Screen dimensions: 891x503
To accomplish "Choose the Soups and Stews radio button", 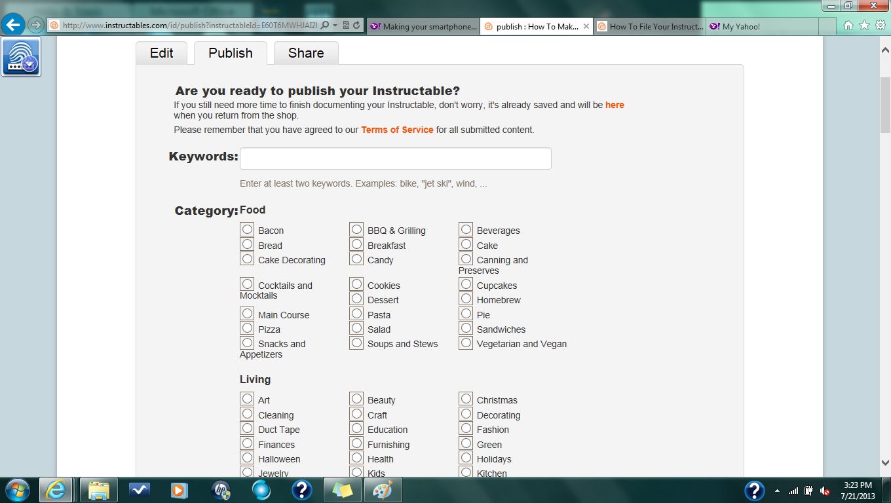I will (x=356, y=343).
